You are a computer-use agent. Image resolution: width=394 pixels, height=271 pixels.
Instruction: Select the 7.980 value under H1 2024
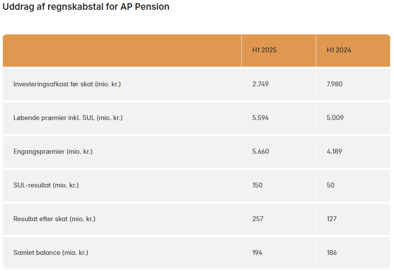pos(335,84)
